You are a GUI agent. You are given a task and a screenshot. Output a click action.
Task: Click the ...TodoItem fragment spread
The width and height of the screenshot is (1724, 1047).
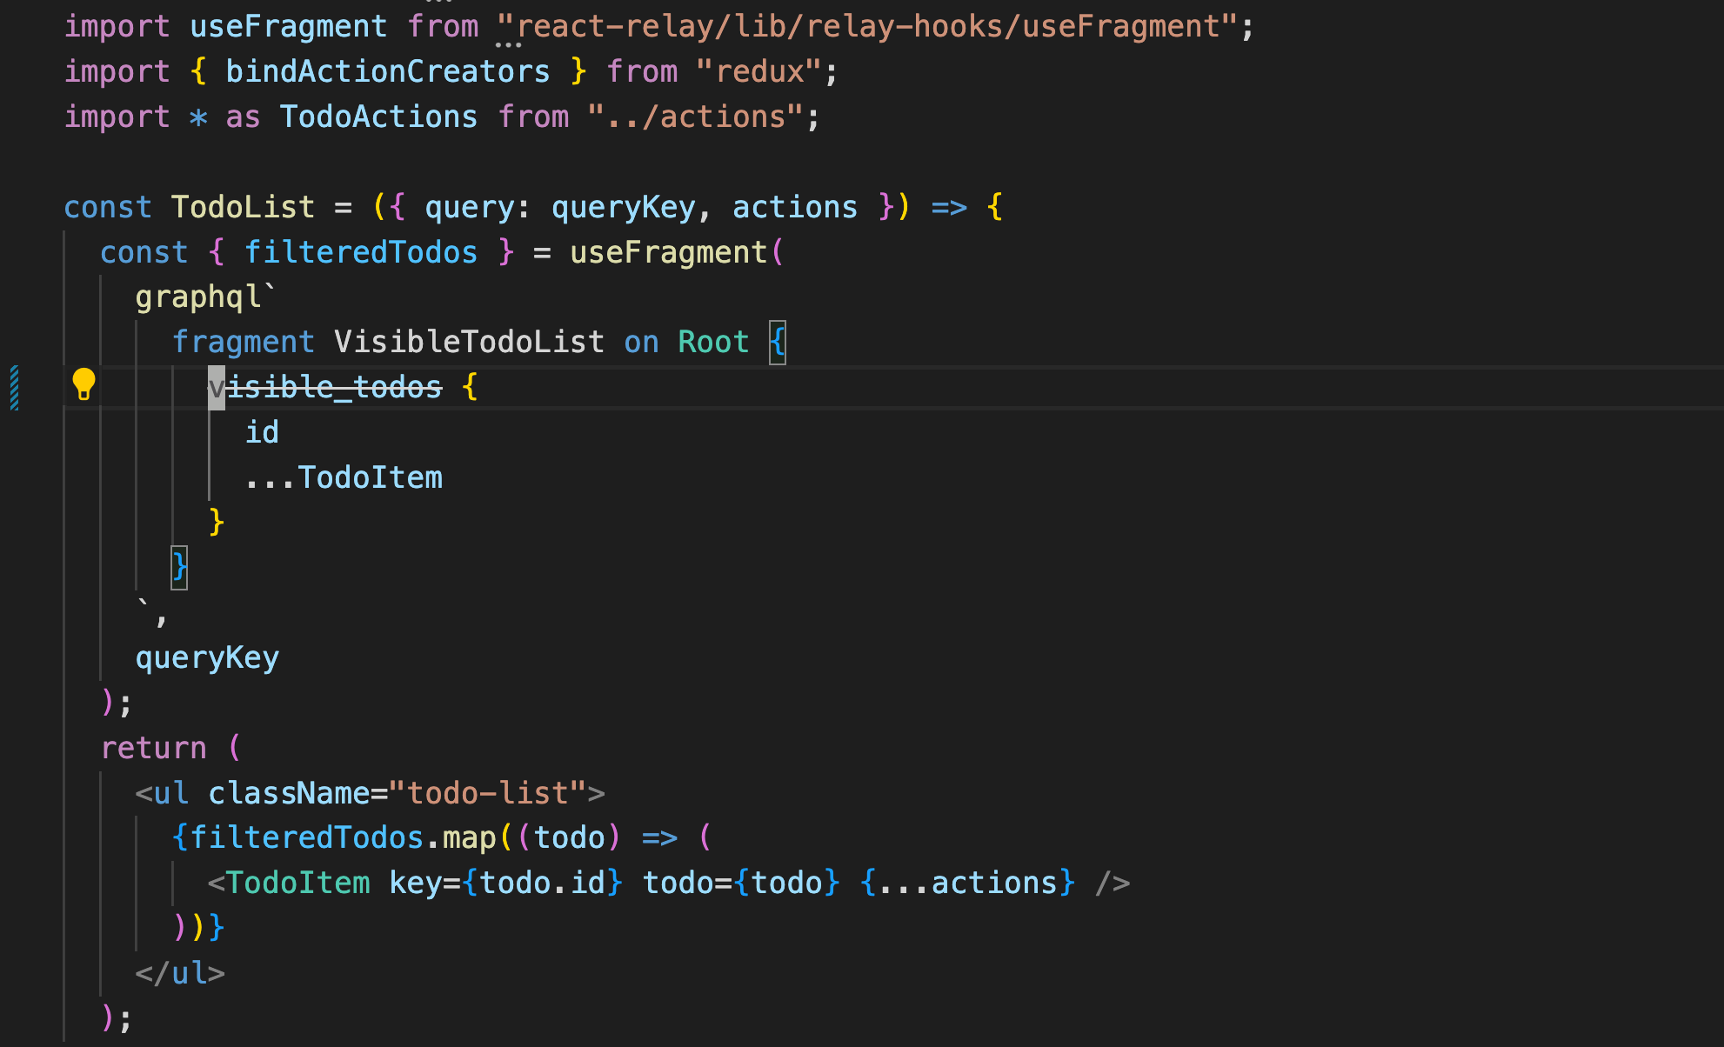(344, 477)
